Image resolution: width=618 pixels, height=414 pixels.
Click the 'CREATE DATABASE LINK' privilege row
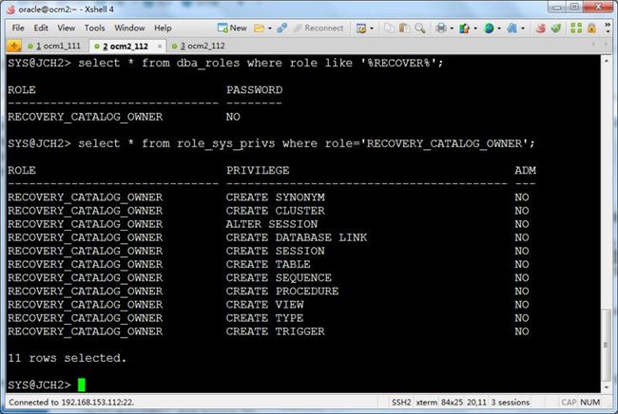(x=297, y=237)
